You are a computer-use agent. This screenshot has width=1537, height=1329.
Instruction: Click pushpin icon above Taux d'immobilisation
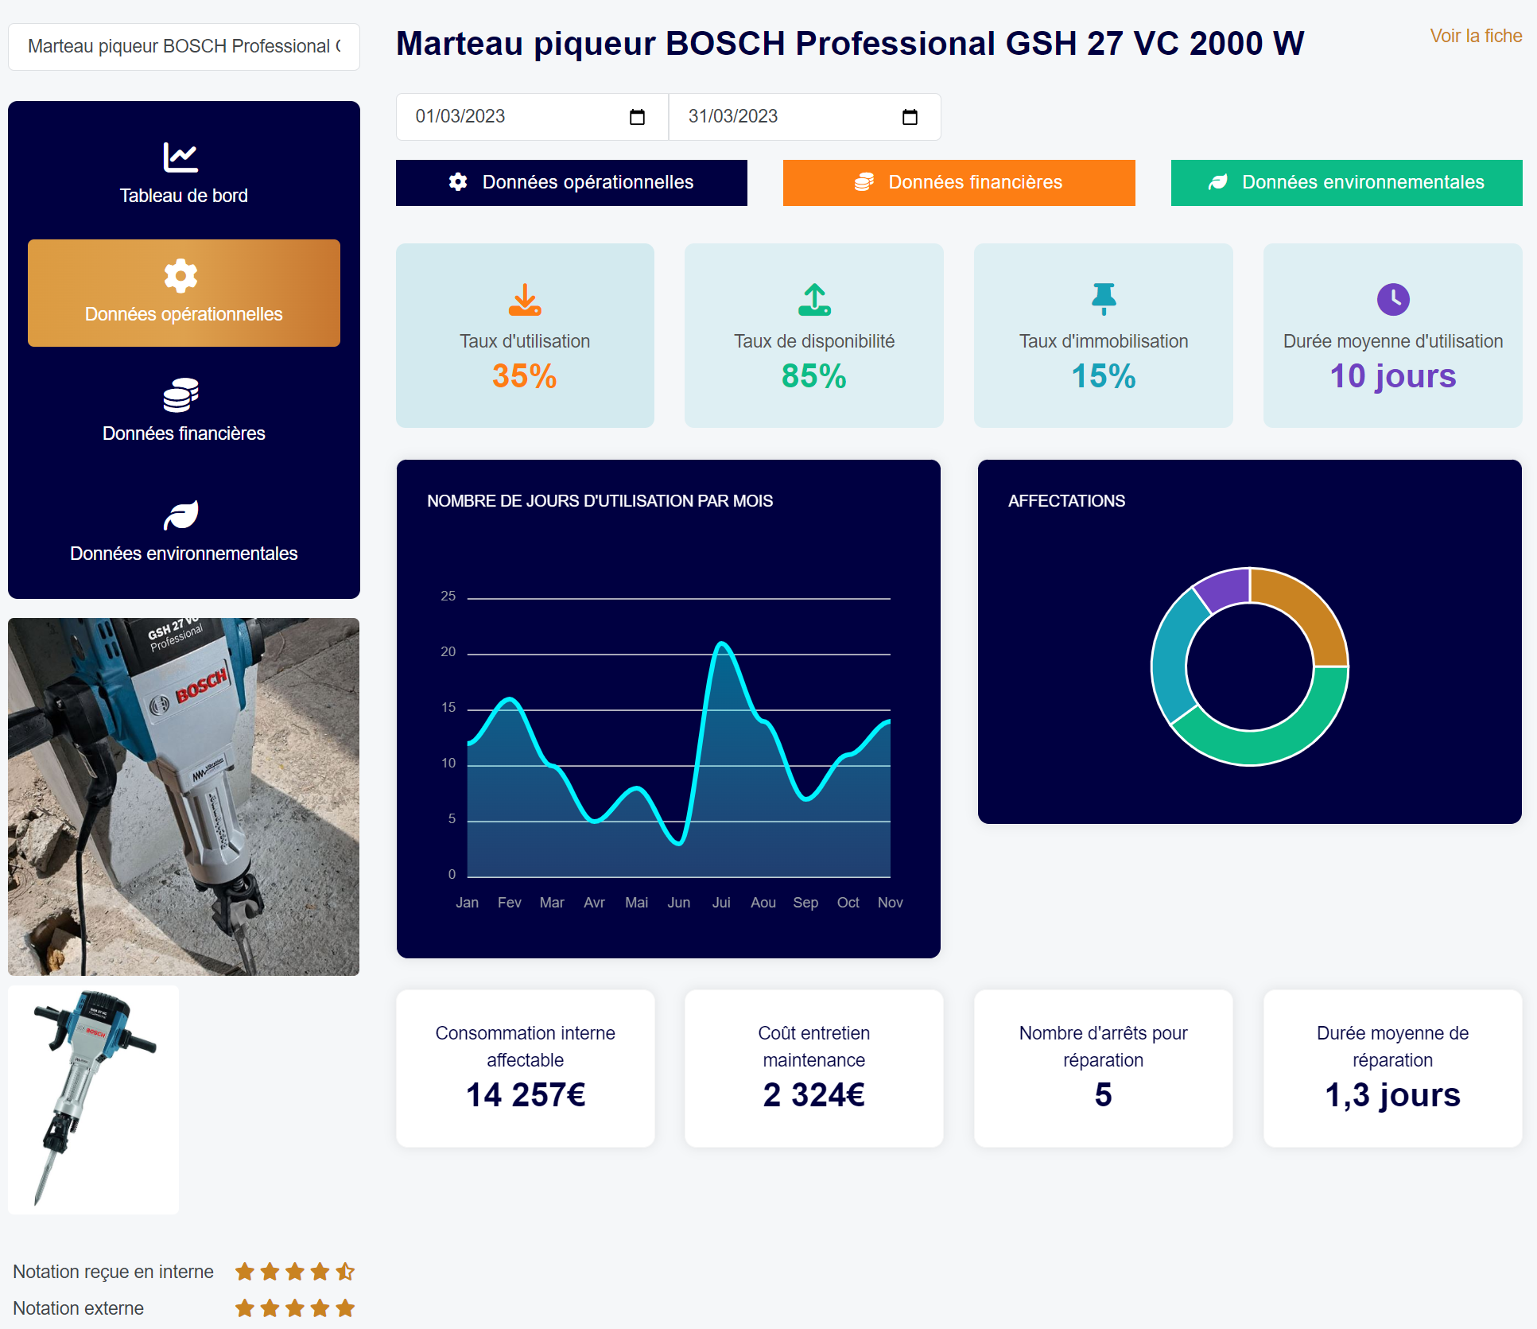pos(1104,300)
